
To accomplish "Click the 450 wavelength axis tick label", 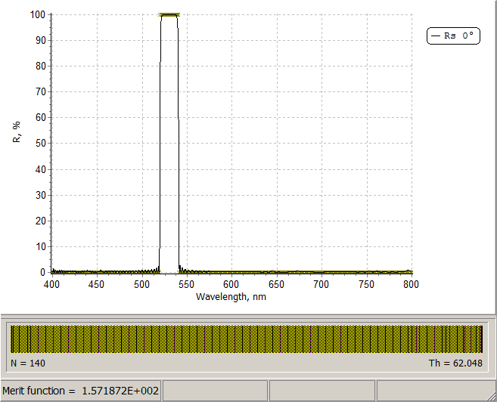I will [96, 284].
